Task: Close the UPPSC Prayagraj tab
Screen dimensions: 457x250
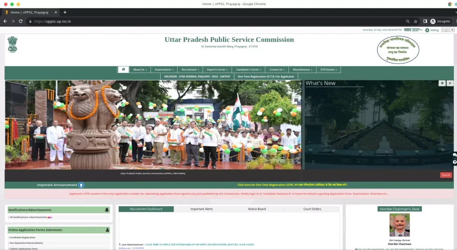Action: pyautogui.click(x=56, y=12)
